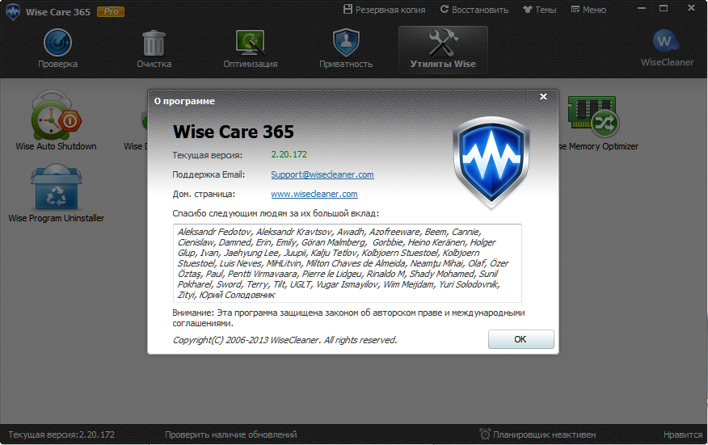Open the Очистка trash can tab

tap(154, 49)
